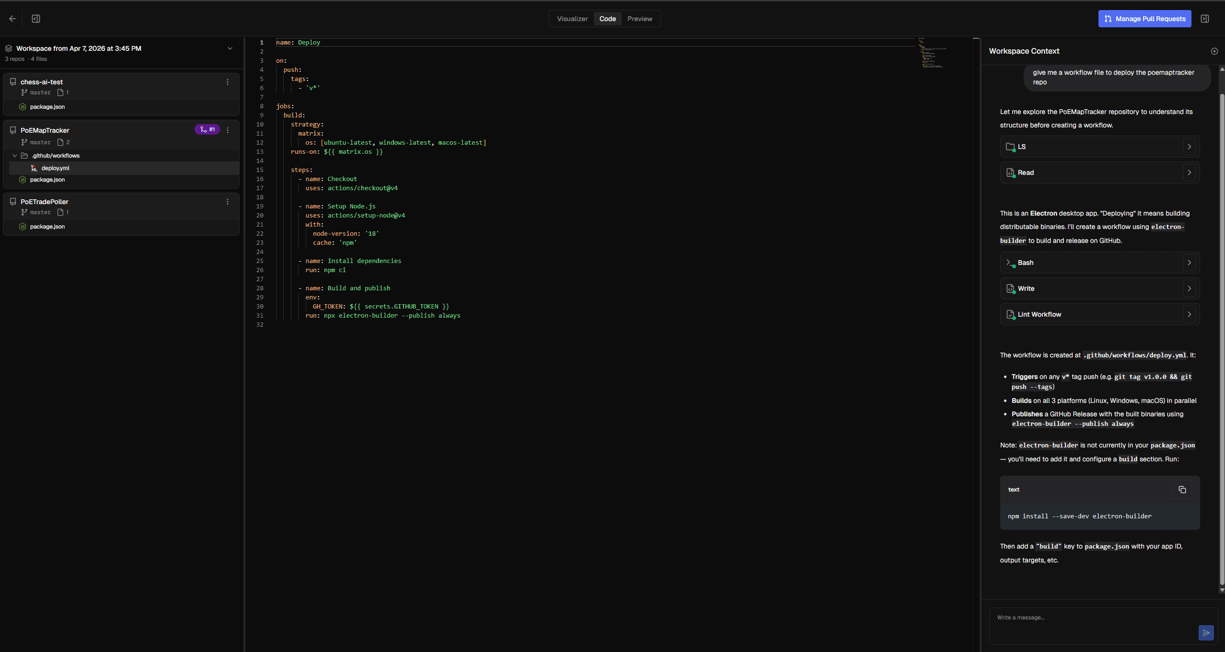Screen dimensions: 1225x652
Task: Click the PoETradePoller file count icon
Action: coord(60,212)
